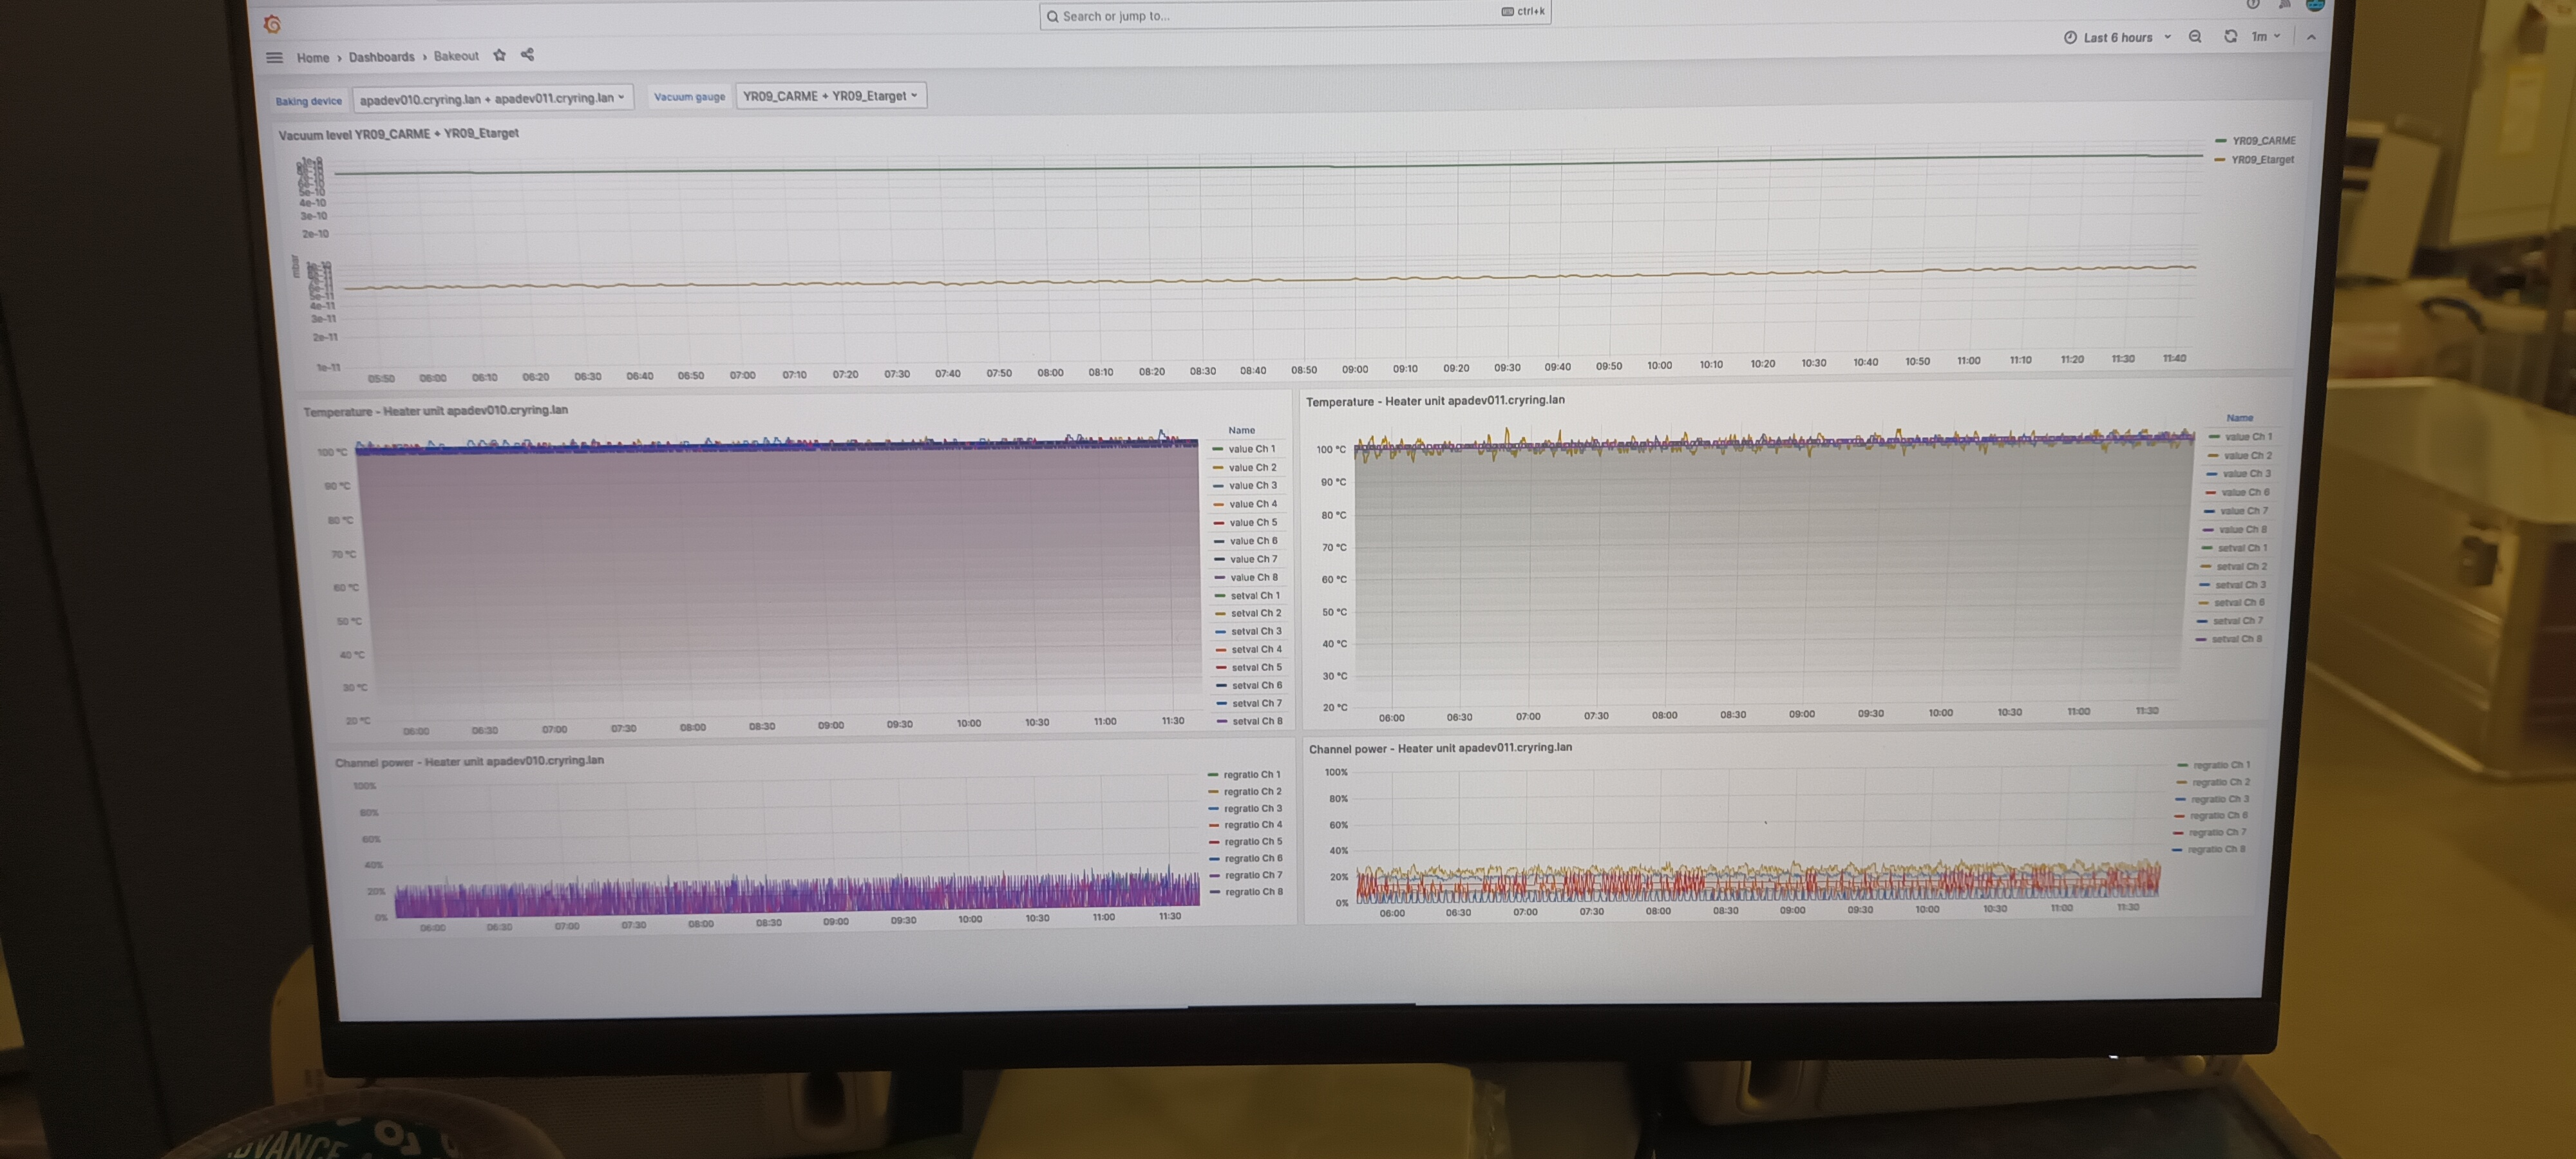Open the Grafana logo home menu
Viewport: 2576px width, 1159px height.
pyautogui.click(x=272, y=24)
